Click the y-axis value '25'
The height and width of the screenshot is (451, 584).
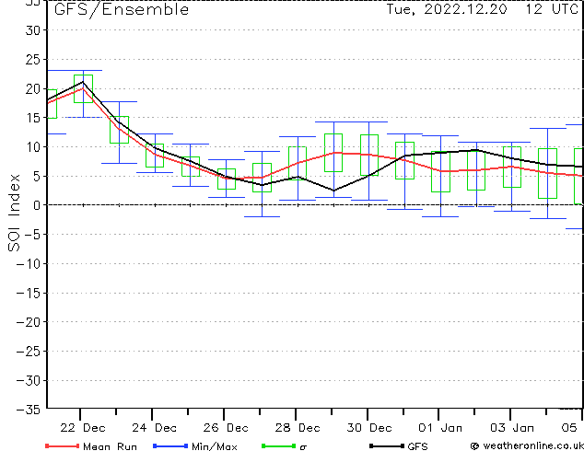[33, 60]
